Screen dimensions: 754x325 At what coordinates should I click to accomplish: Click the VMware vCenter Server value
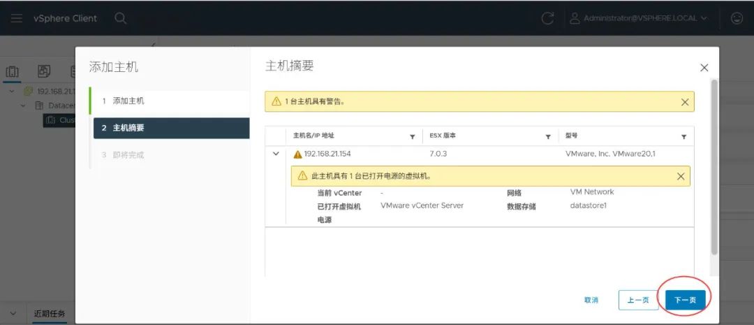tap(422, 205)
